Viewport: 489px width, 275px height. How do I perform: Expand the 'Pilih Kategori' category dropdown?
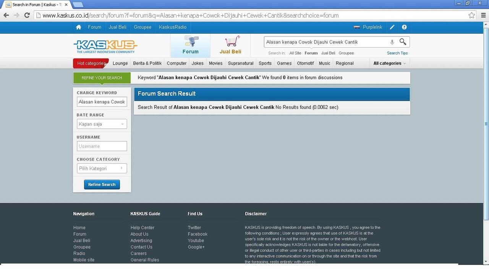[x=102, y=168]
